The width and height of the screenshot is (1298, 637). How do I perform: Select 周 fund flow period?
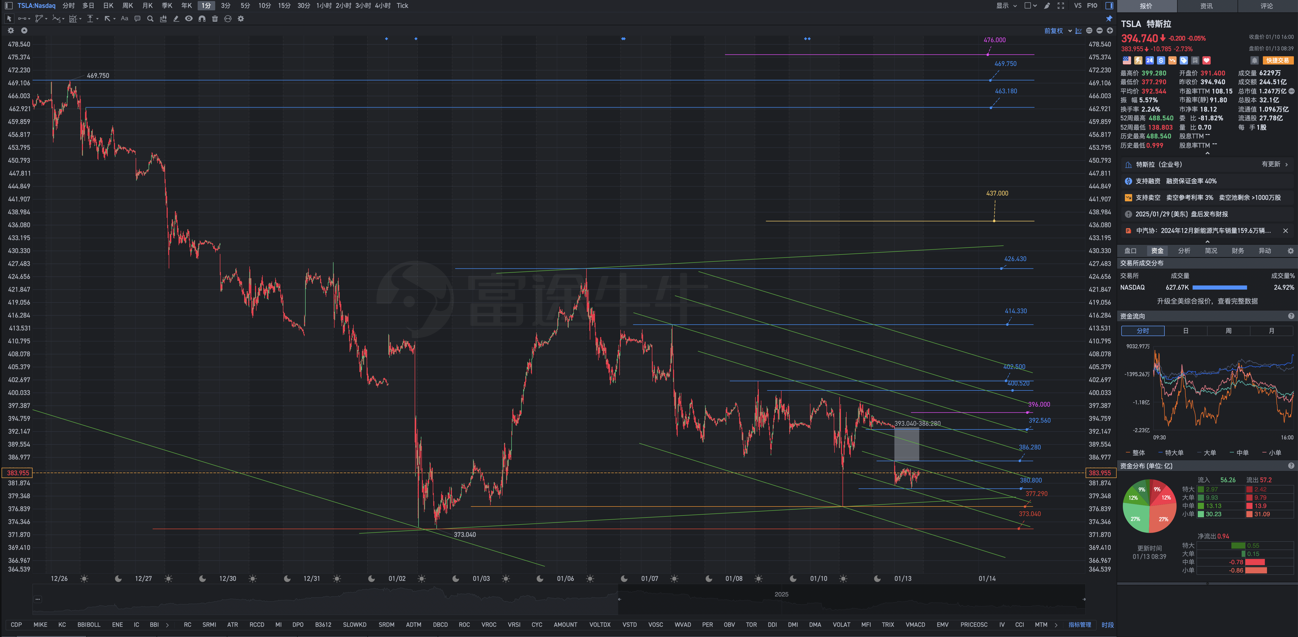(1229, 331)
